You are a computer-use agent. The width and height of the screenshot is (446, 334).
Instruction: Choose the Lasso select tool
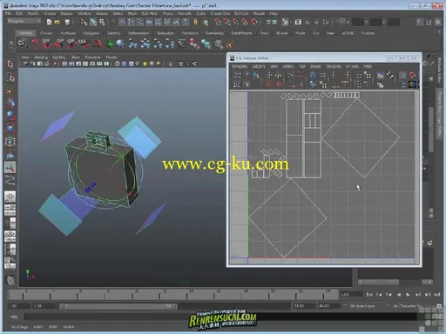tap(10, 77)
